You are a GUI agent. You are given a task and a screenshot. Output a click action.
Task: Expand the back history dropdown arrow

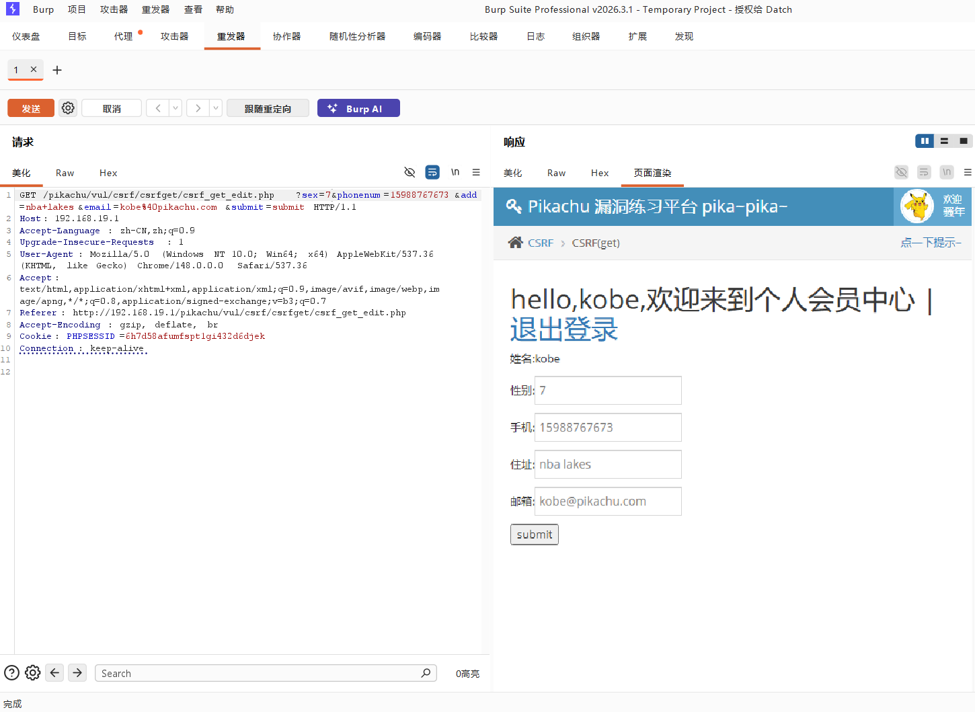[175, 108]
